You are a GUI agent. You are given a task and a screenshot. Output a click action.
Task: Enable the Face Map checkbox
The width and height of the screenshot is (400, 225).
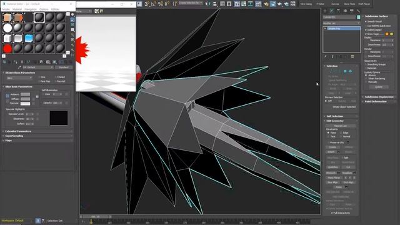pyautogui.click(x=39, y=81)
